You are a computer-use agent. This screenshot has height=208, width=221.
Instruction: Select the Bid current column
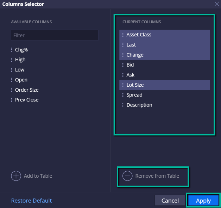tap(164, 65)
